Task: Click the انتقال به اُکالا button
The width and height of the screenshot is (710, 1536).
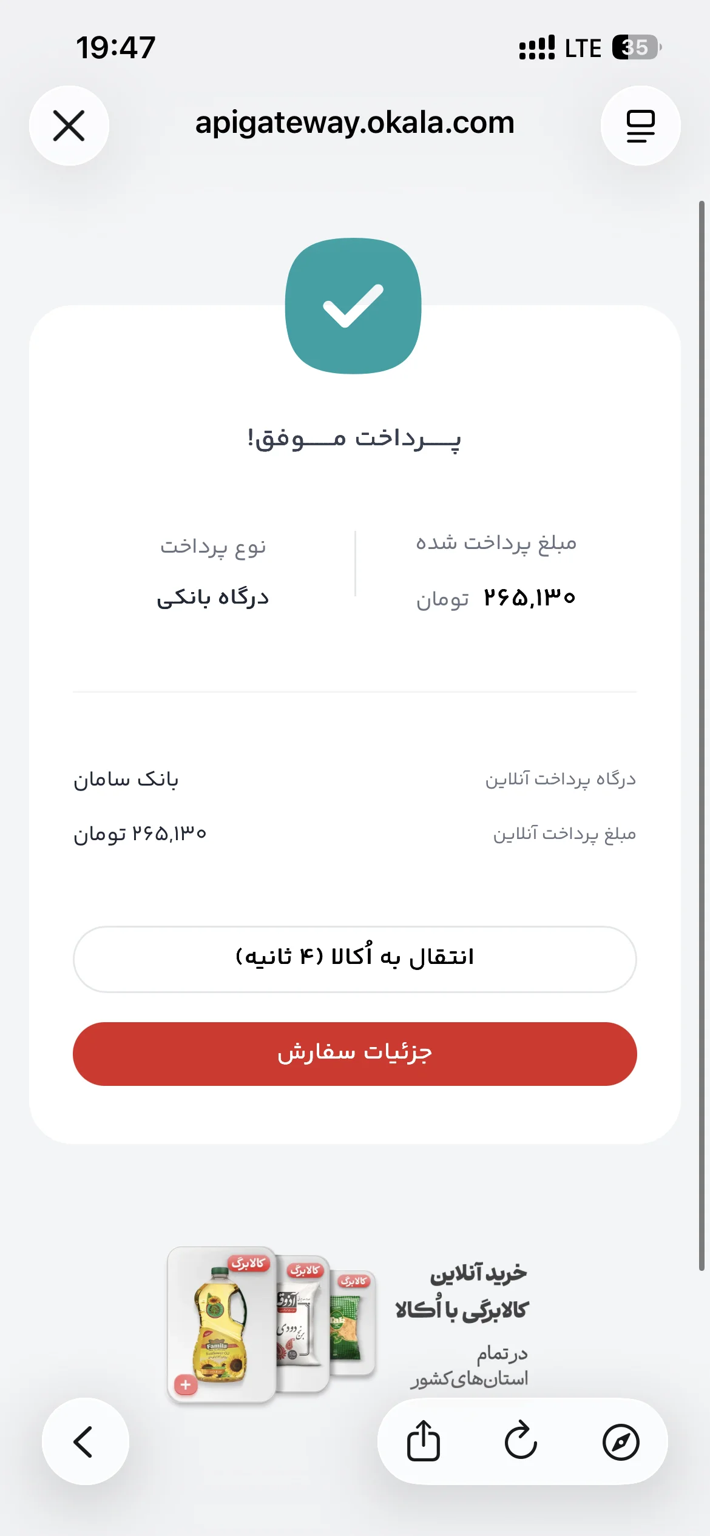Action: click(355, 959)
